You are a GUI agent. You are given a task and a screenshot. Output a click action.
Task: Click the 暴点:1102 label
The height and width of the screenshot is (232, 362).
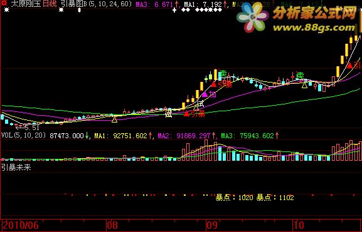(275, 198)
